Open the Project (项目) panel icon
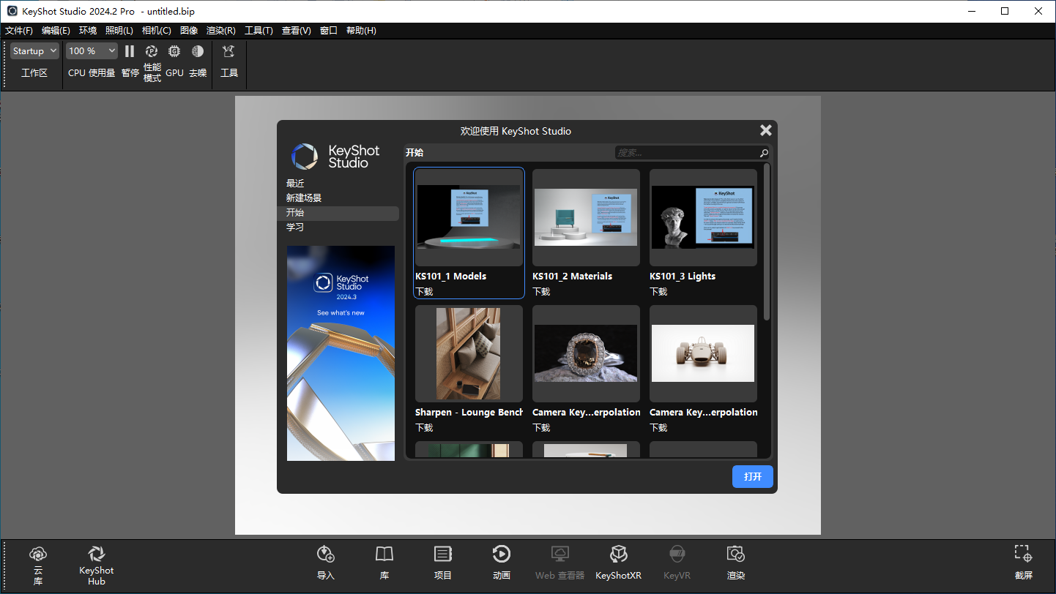 443,563
